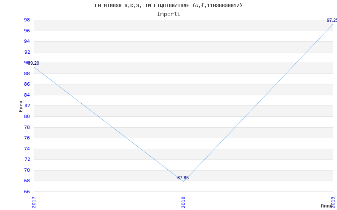
Task: Click the 2018 x-axis year label
Action: 183,202
